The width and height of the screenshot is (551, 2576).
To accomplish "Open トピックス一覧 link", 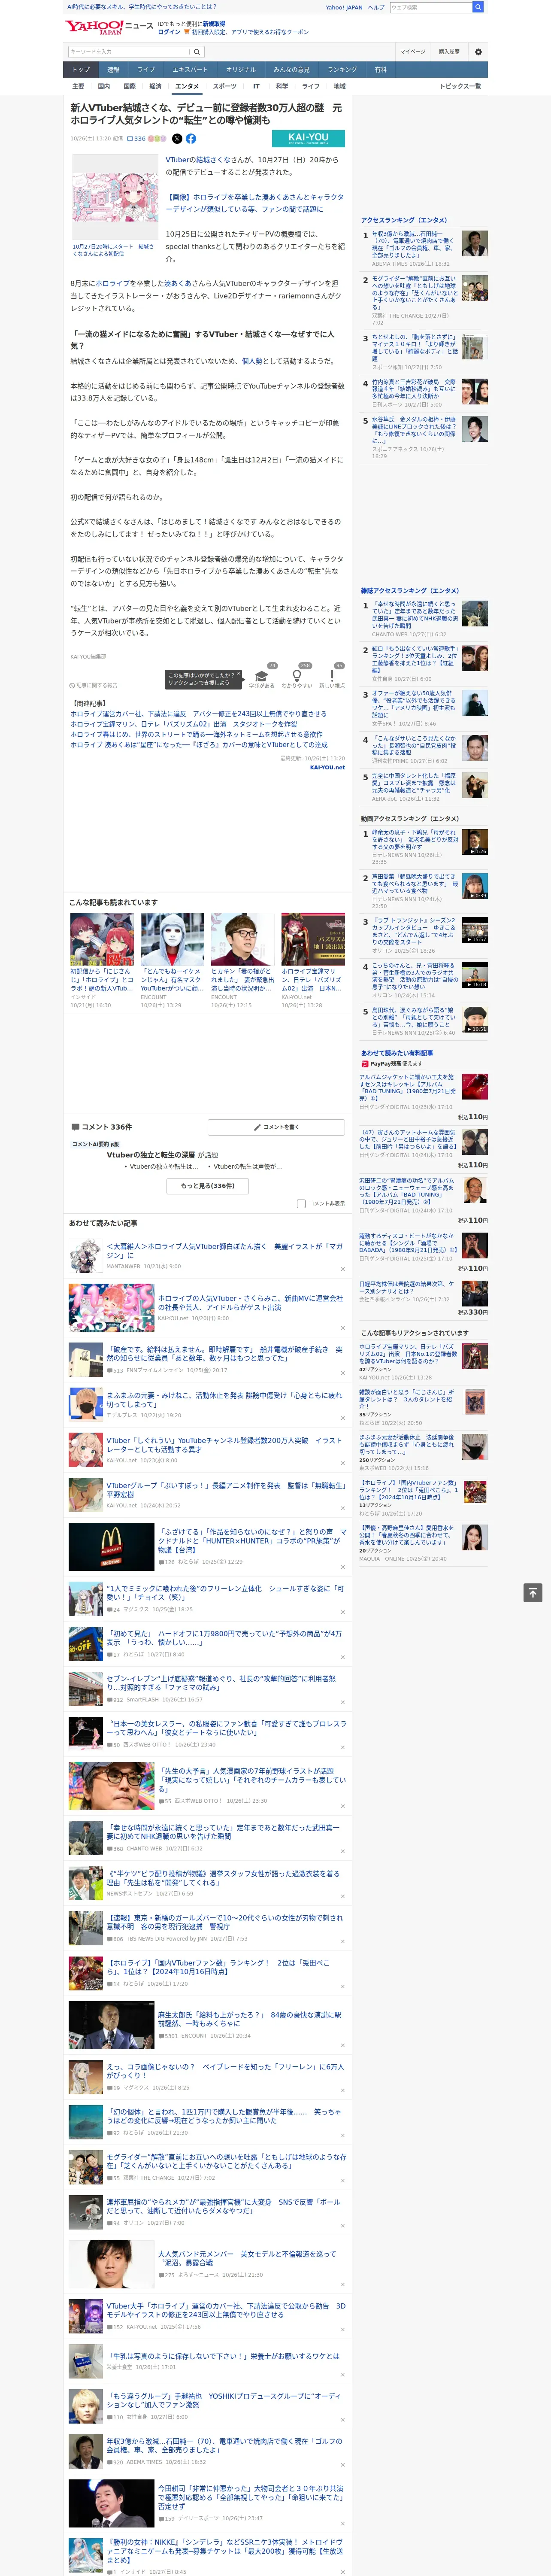I will pyautogui.click(x=460, y=86).
